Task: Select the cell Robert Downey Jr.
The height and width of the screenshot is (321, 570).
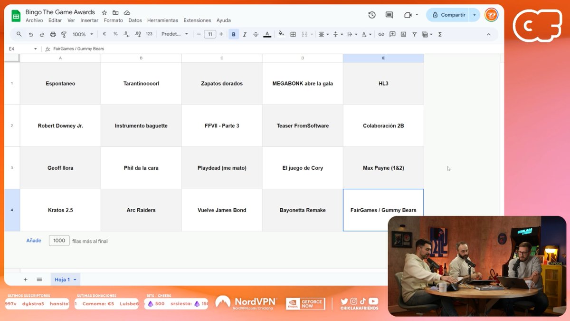Action: (x=60, y=126)
